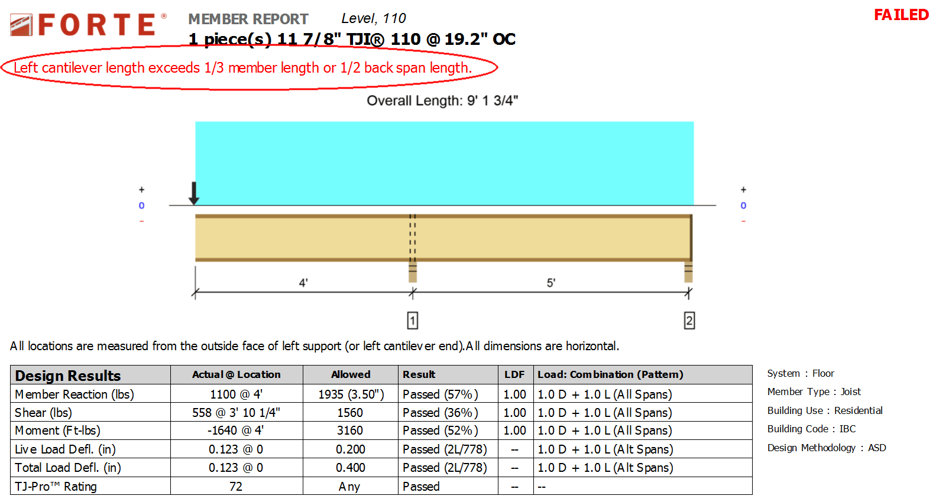Click the FORTE logo icon

pos(21,25)
